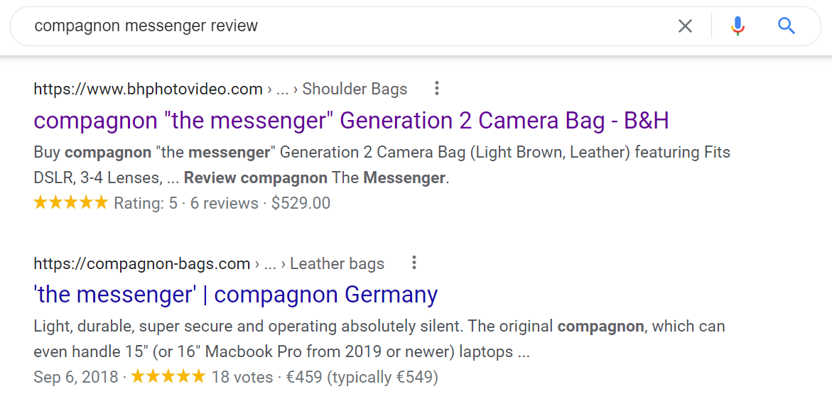This screenshot has height=399, width=832.
Task: Clear the search query with the X icon
Action: click(x=685, y=26)
